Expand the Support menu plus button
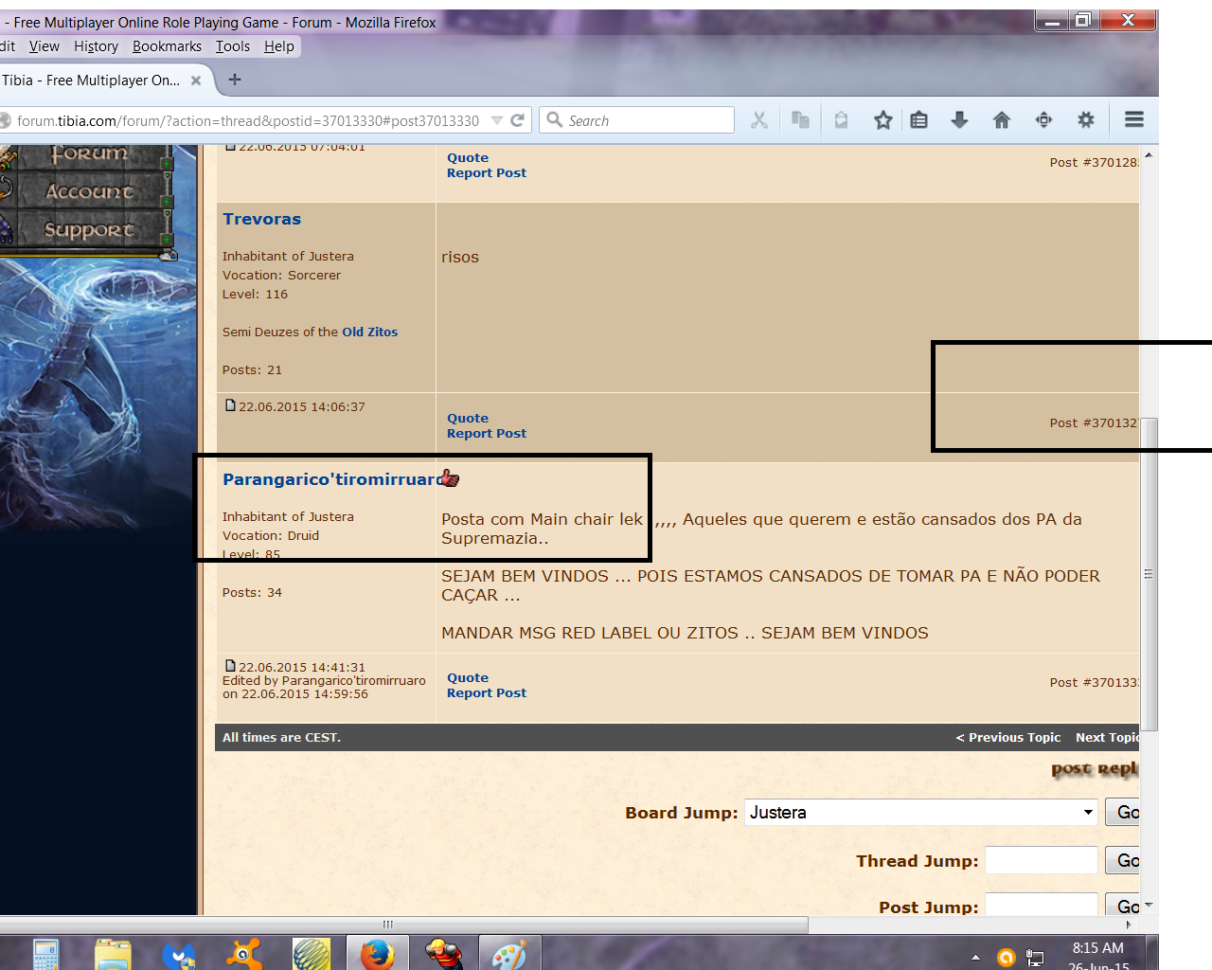1212x970 pixels. tap(167, 240)
